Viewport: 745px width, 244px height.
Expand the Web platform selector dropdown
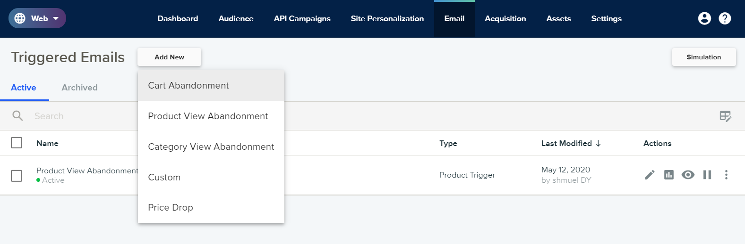pyautogui.click(x=37, y=18)
